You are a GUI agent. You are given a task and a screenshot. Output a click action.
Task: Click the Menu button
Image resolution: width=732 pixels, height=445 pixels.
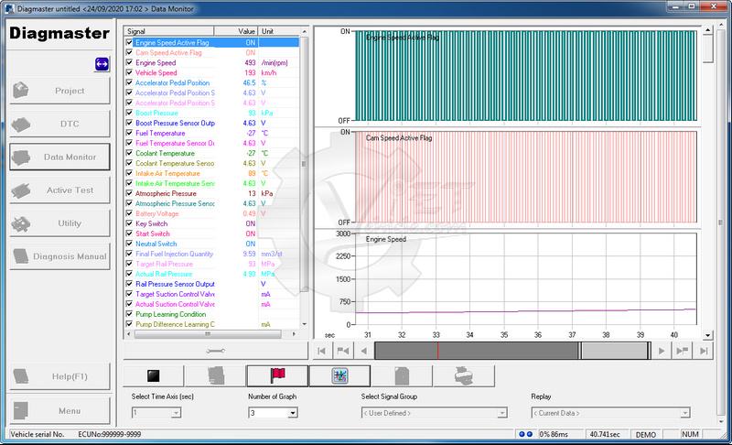tap(59, 411)
